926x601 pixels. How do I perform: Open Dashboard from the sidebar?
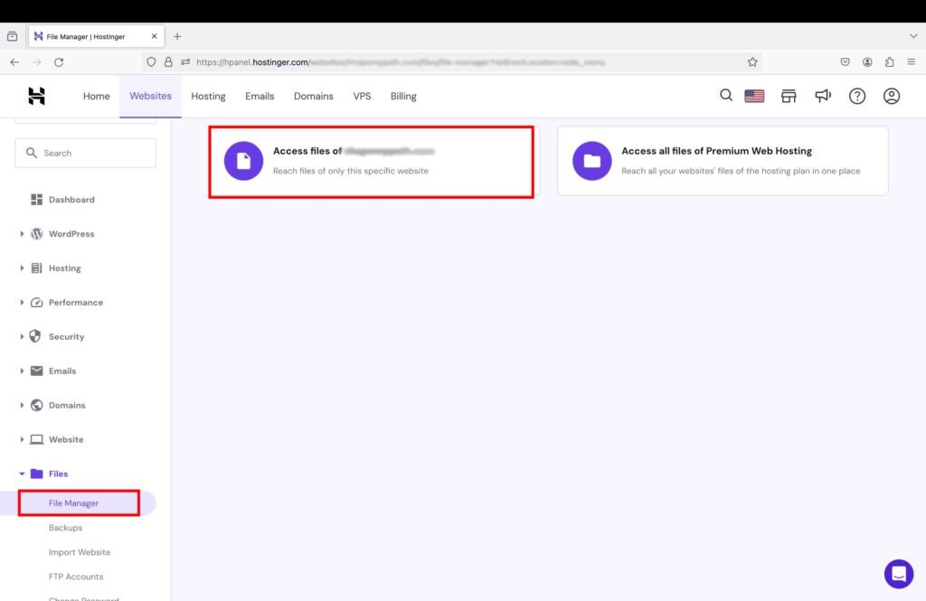pos(71,200)
